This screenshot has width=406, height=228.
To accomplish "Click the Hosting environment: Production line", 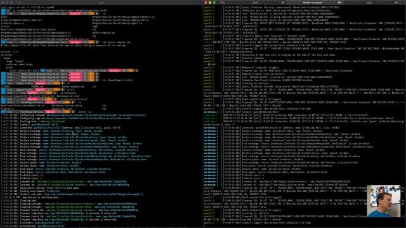I will pyautogui.click(x=30, y=191).
